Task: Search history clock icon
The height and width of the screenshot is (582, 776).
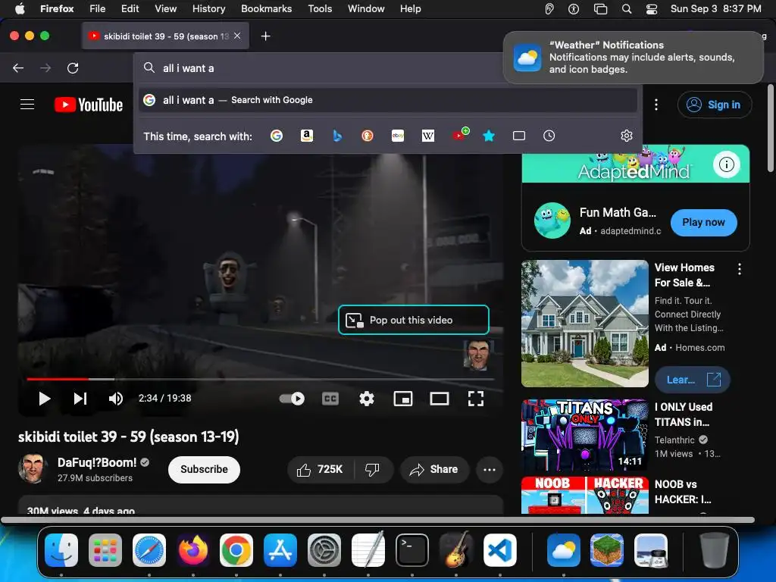Action: pos(549,136)
